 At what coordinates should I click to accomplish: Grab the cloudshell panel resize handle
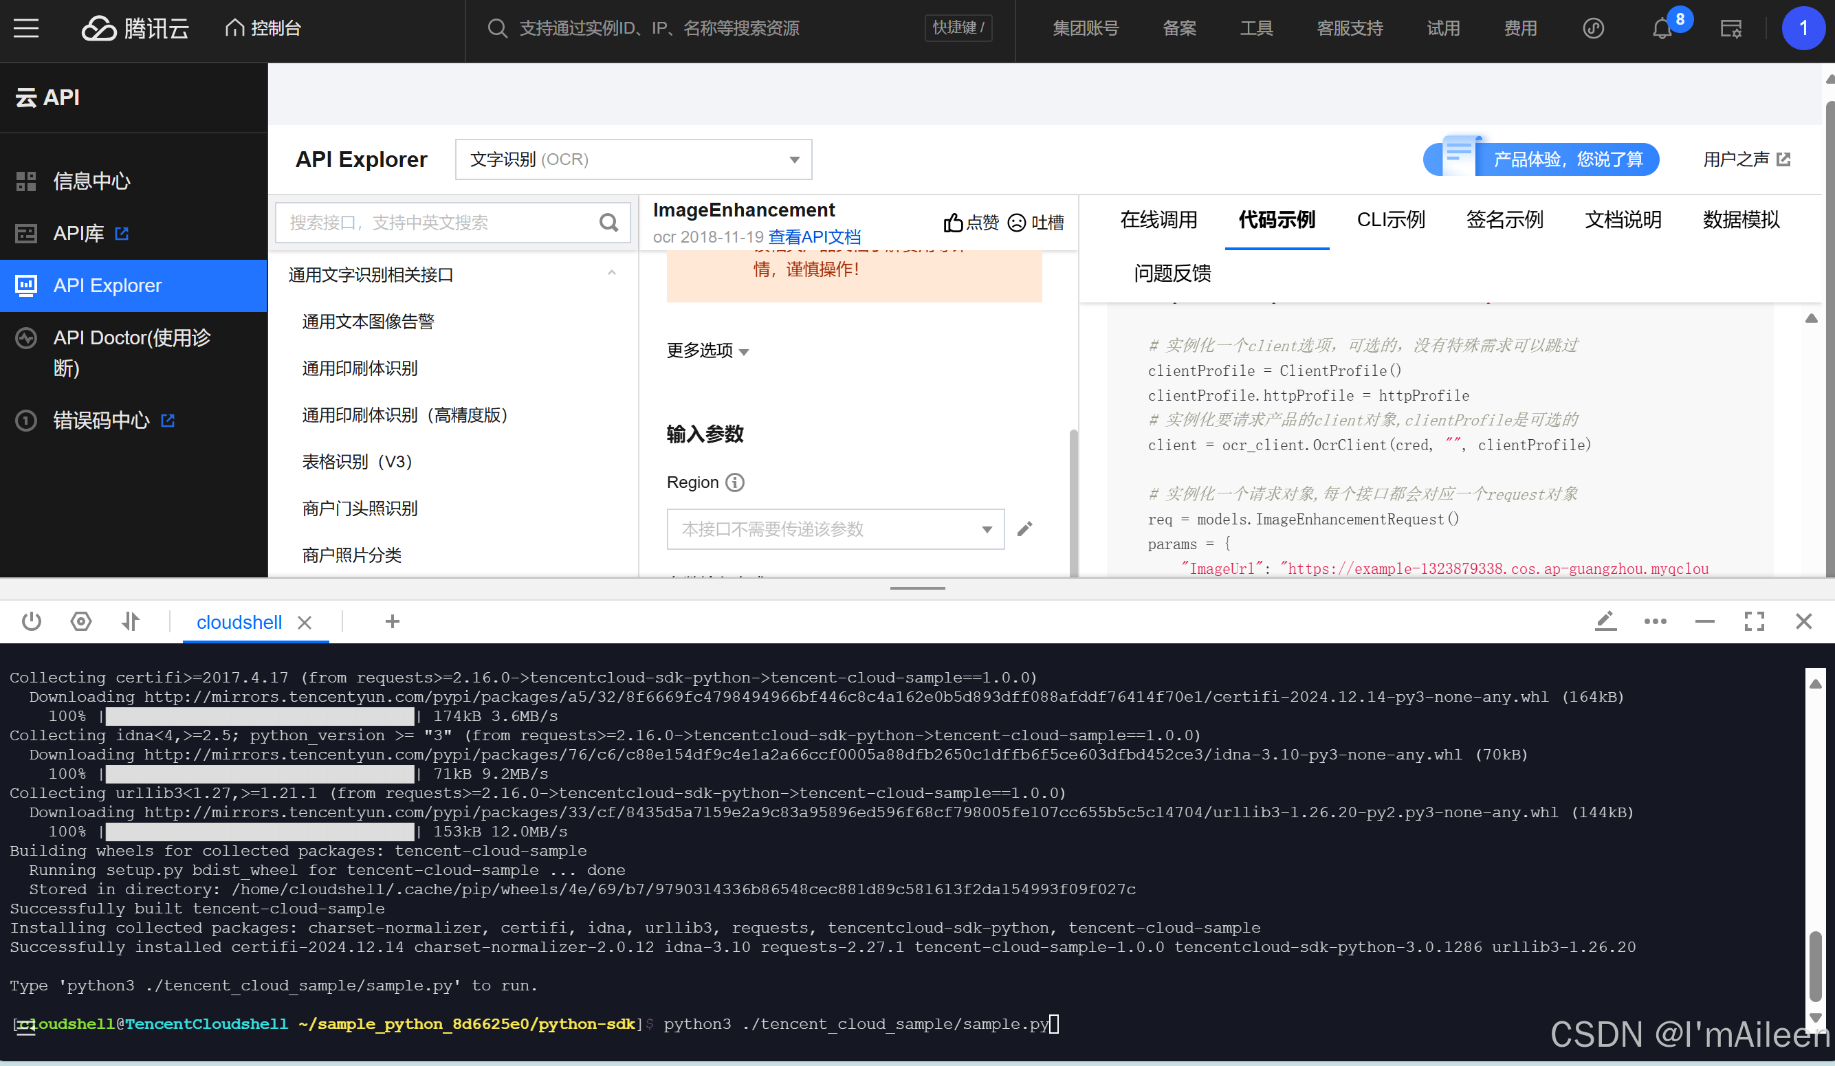[x=916, y=588]
